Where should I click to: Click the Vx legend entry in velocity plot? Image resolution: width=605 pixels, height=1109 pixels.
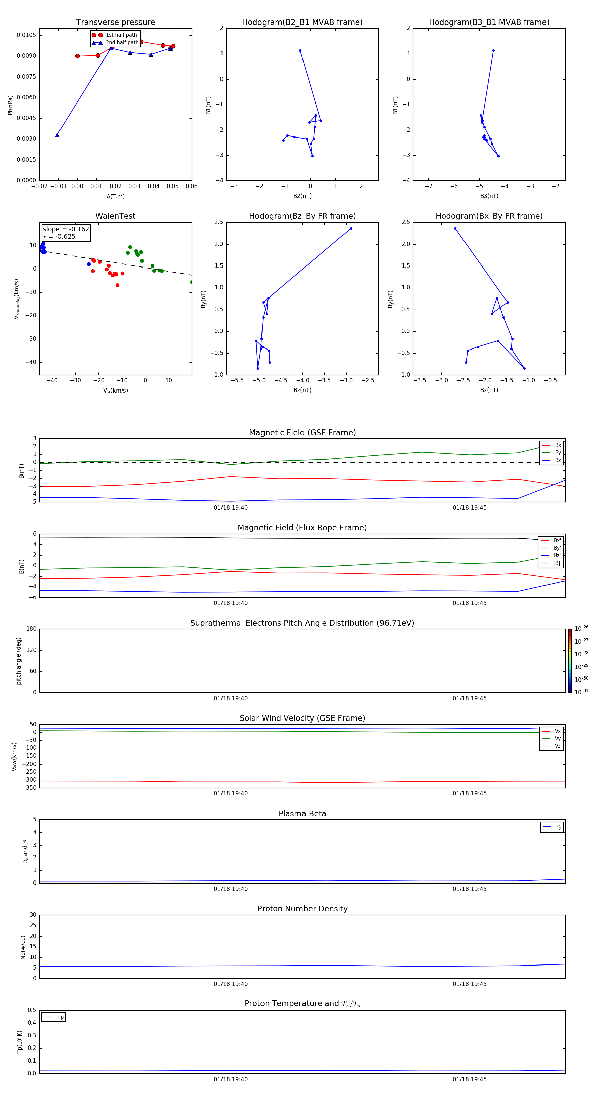552,731
